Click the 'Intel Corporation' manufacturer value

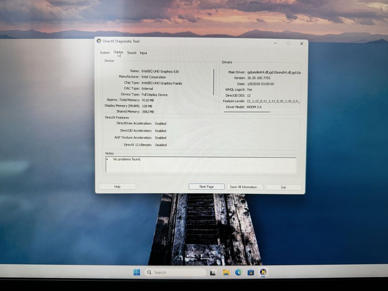click(x=154, y=77)
